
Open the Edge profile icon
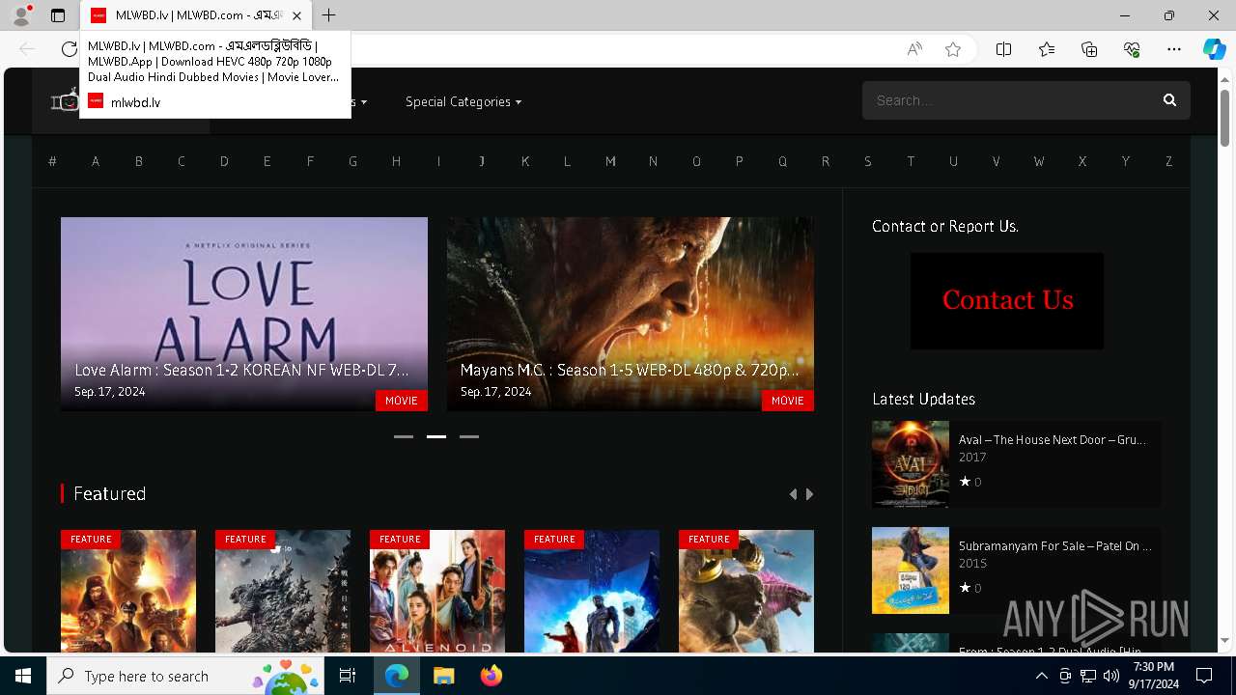click(21, 15)
